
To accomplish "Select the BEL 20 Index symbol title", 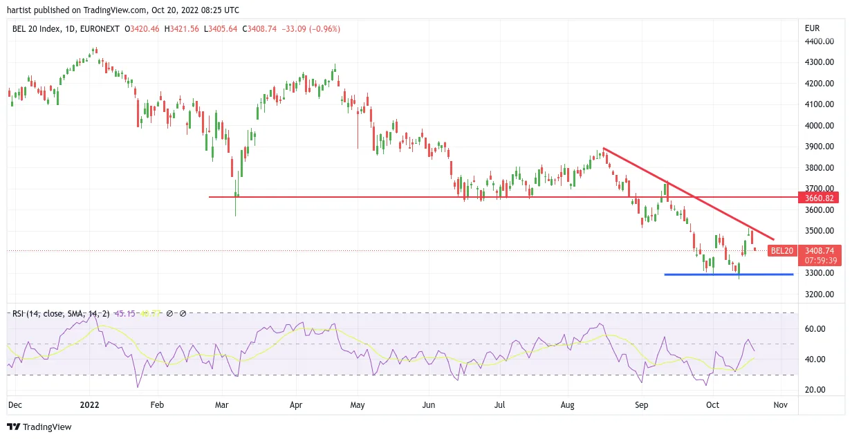I will click(38, 29).
